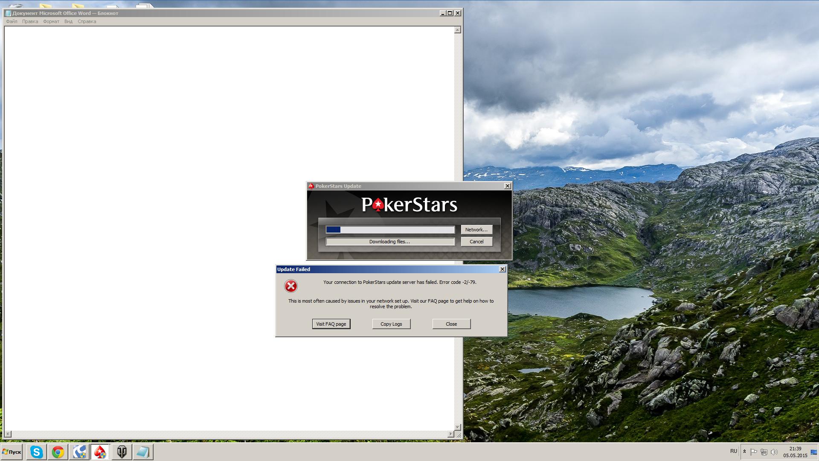
Task: Launch Google Chrome from taskbar
Action: [58, 452]
